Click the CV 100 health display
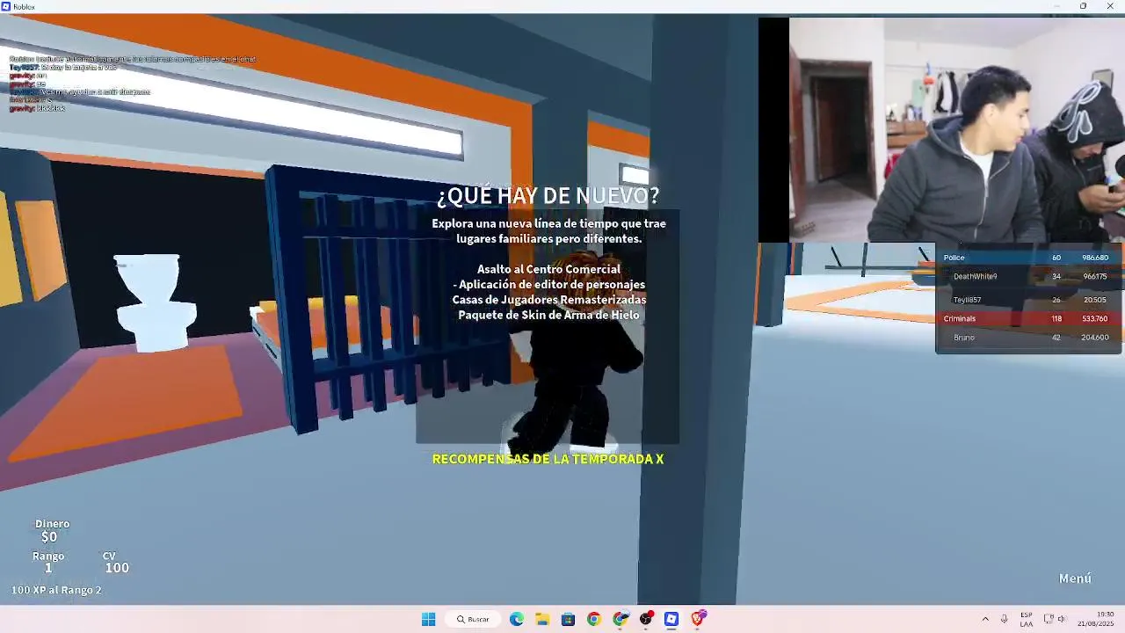This screenshot has height=633, width=1125. click(116, 562)
